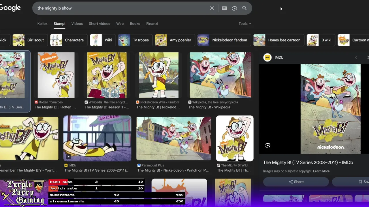Image resolution: width=369 pixels, height=207 pixels.
Task: Click the 'twitch subs' overlay row
Action: point(96,188)
